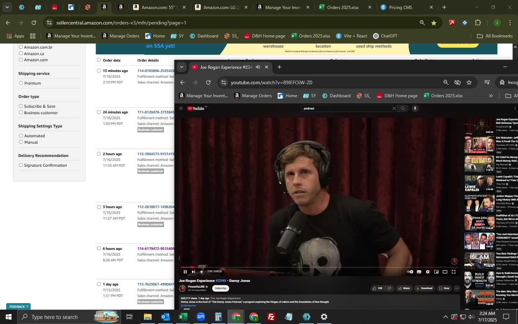Select order placed 13 minutes ago
The height and width of the screenshot is (324, 518).
click(99, 71)
